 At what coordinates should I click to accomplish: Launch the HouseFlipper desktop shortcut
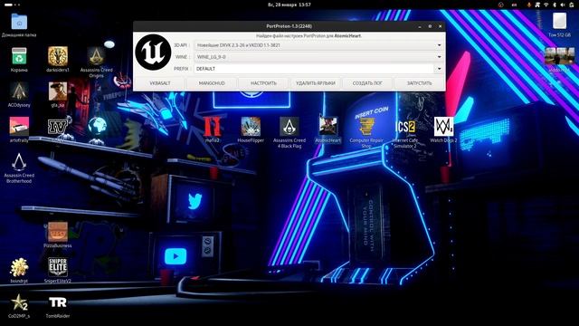251,127
